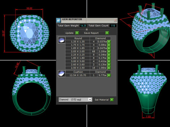Select the Cushion gem thumbnail
This screenshot has height=127, width=170.
pyautogui.click(x=62, y=74)
